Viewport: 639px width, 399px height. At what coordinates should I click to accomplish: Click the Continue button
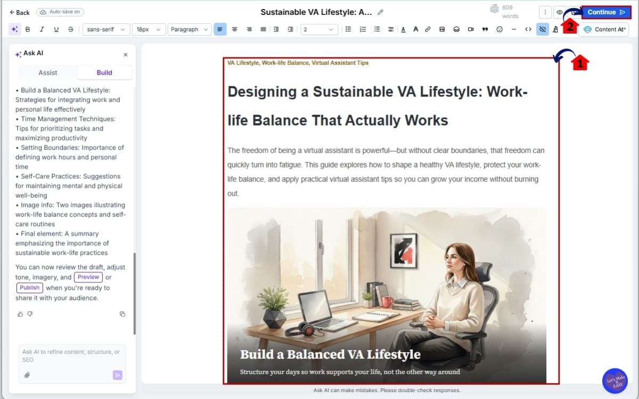click(606, 12)
